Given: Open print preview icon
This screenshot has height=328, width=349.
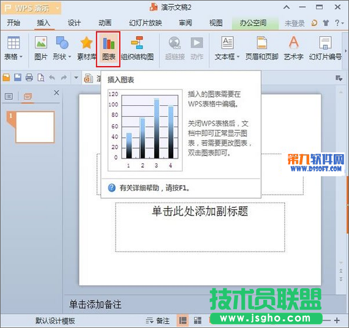Looking at the screenshot, I should click(x=41, y=78).
